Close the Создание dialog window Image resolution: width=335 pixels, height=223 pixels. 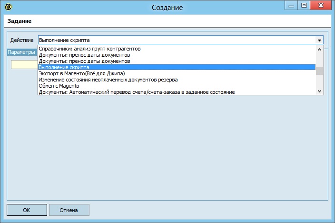pos(321,6)
